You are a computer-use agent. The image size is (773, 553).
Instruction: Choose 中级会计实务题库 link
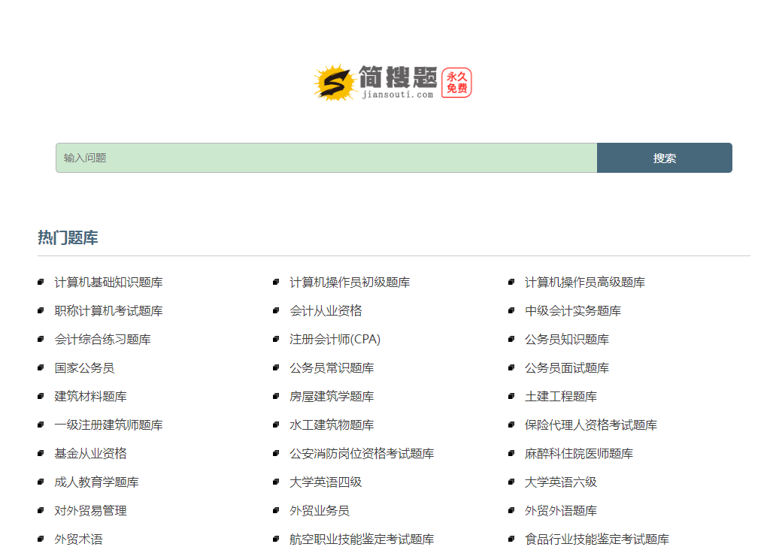click(x=572, y=311)
